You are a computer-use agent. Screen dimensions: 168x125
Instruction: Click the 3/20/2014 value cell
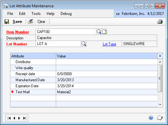click(107, 86)
